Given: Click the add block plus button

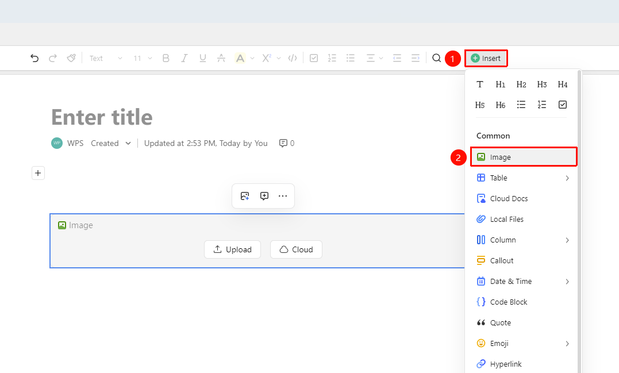Looking at the screenshot, I should coord(38,173).
